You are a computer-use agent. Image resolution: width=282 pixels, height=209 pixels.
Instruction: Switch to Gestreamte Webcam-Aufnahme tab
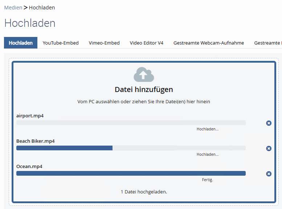[x=209, y=43]
